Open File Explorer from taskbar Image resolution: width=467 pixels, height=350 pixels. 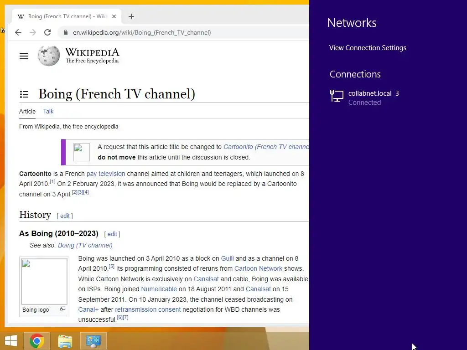coord(65,341)
